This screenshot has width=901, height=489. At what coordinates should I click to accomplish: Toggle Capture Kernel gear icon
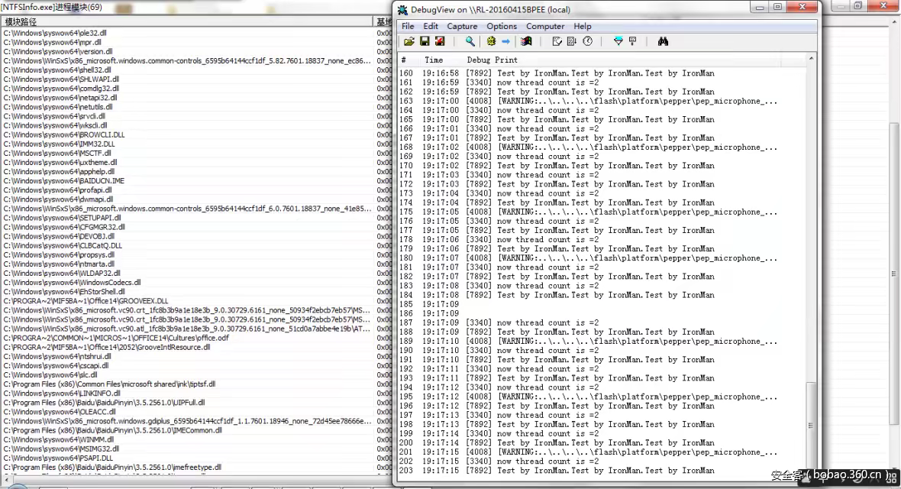(491, 41)
